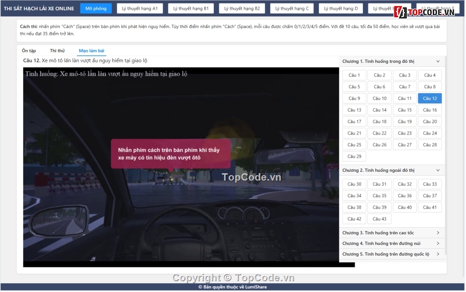Switch to the Thi thử tab
466x292 pixels.
click(x=57, y=51)
